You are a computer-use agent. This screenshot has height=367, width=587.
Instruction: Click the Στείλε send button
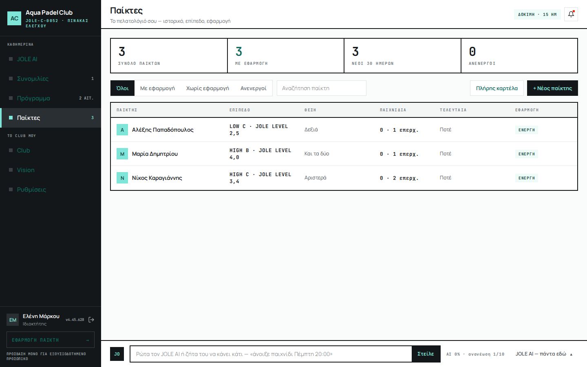pos(426,354)
